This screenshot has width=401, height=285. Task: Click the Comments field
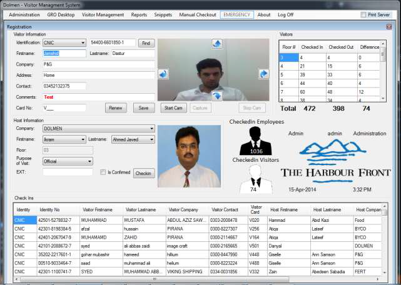pyautogui.click(x=99, y=97)
